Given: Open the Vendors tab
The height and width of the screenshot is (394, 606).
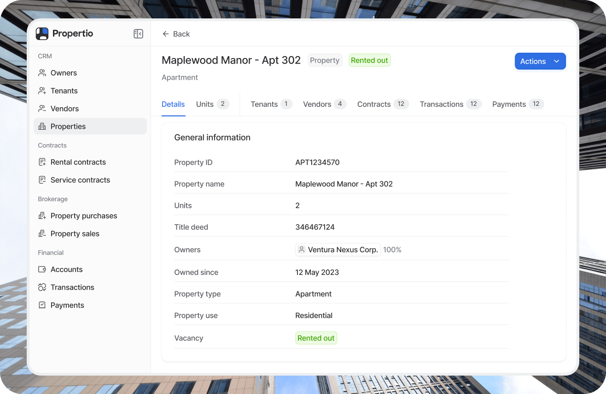Looking at the screenshot, I should tap(324, 104).
